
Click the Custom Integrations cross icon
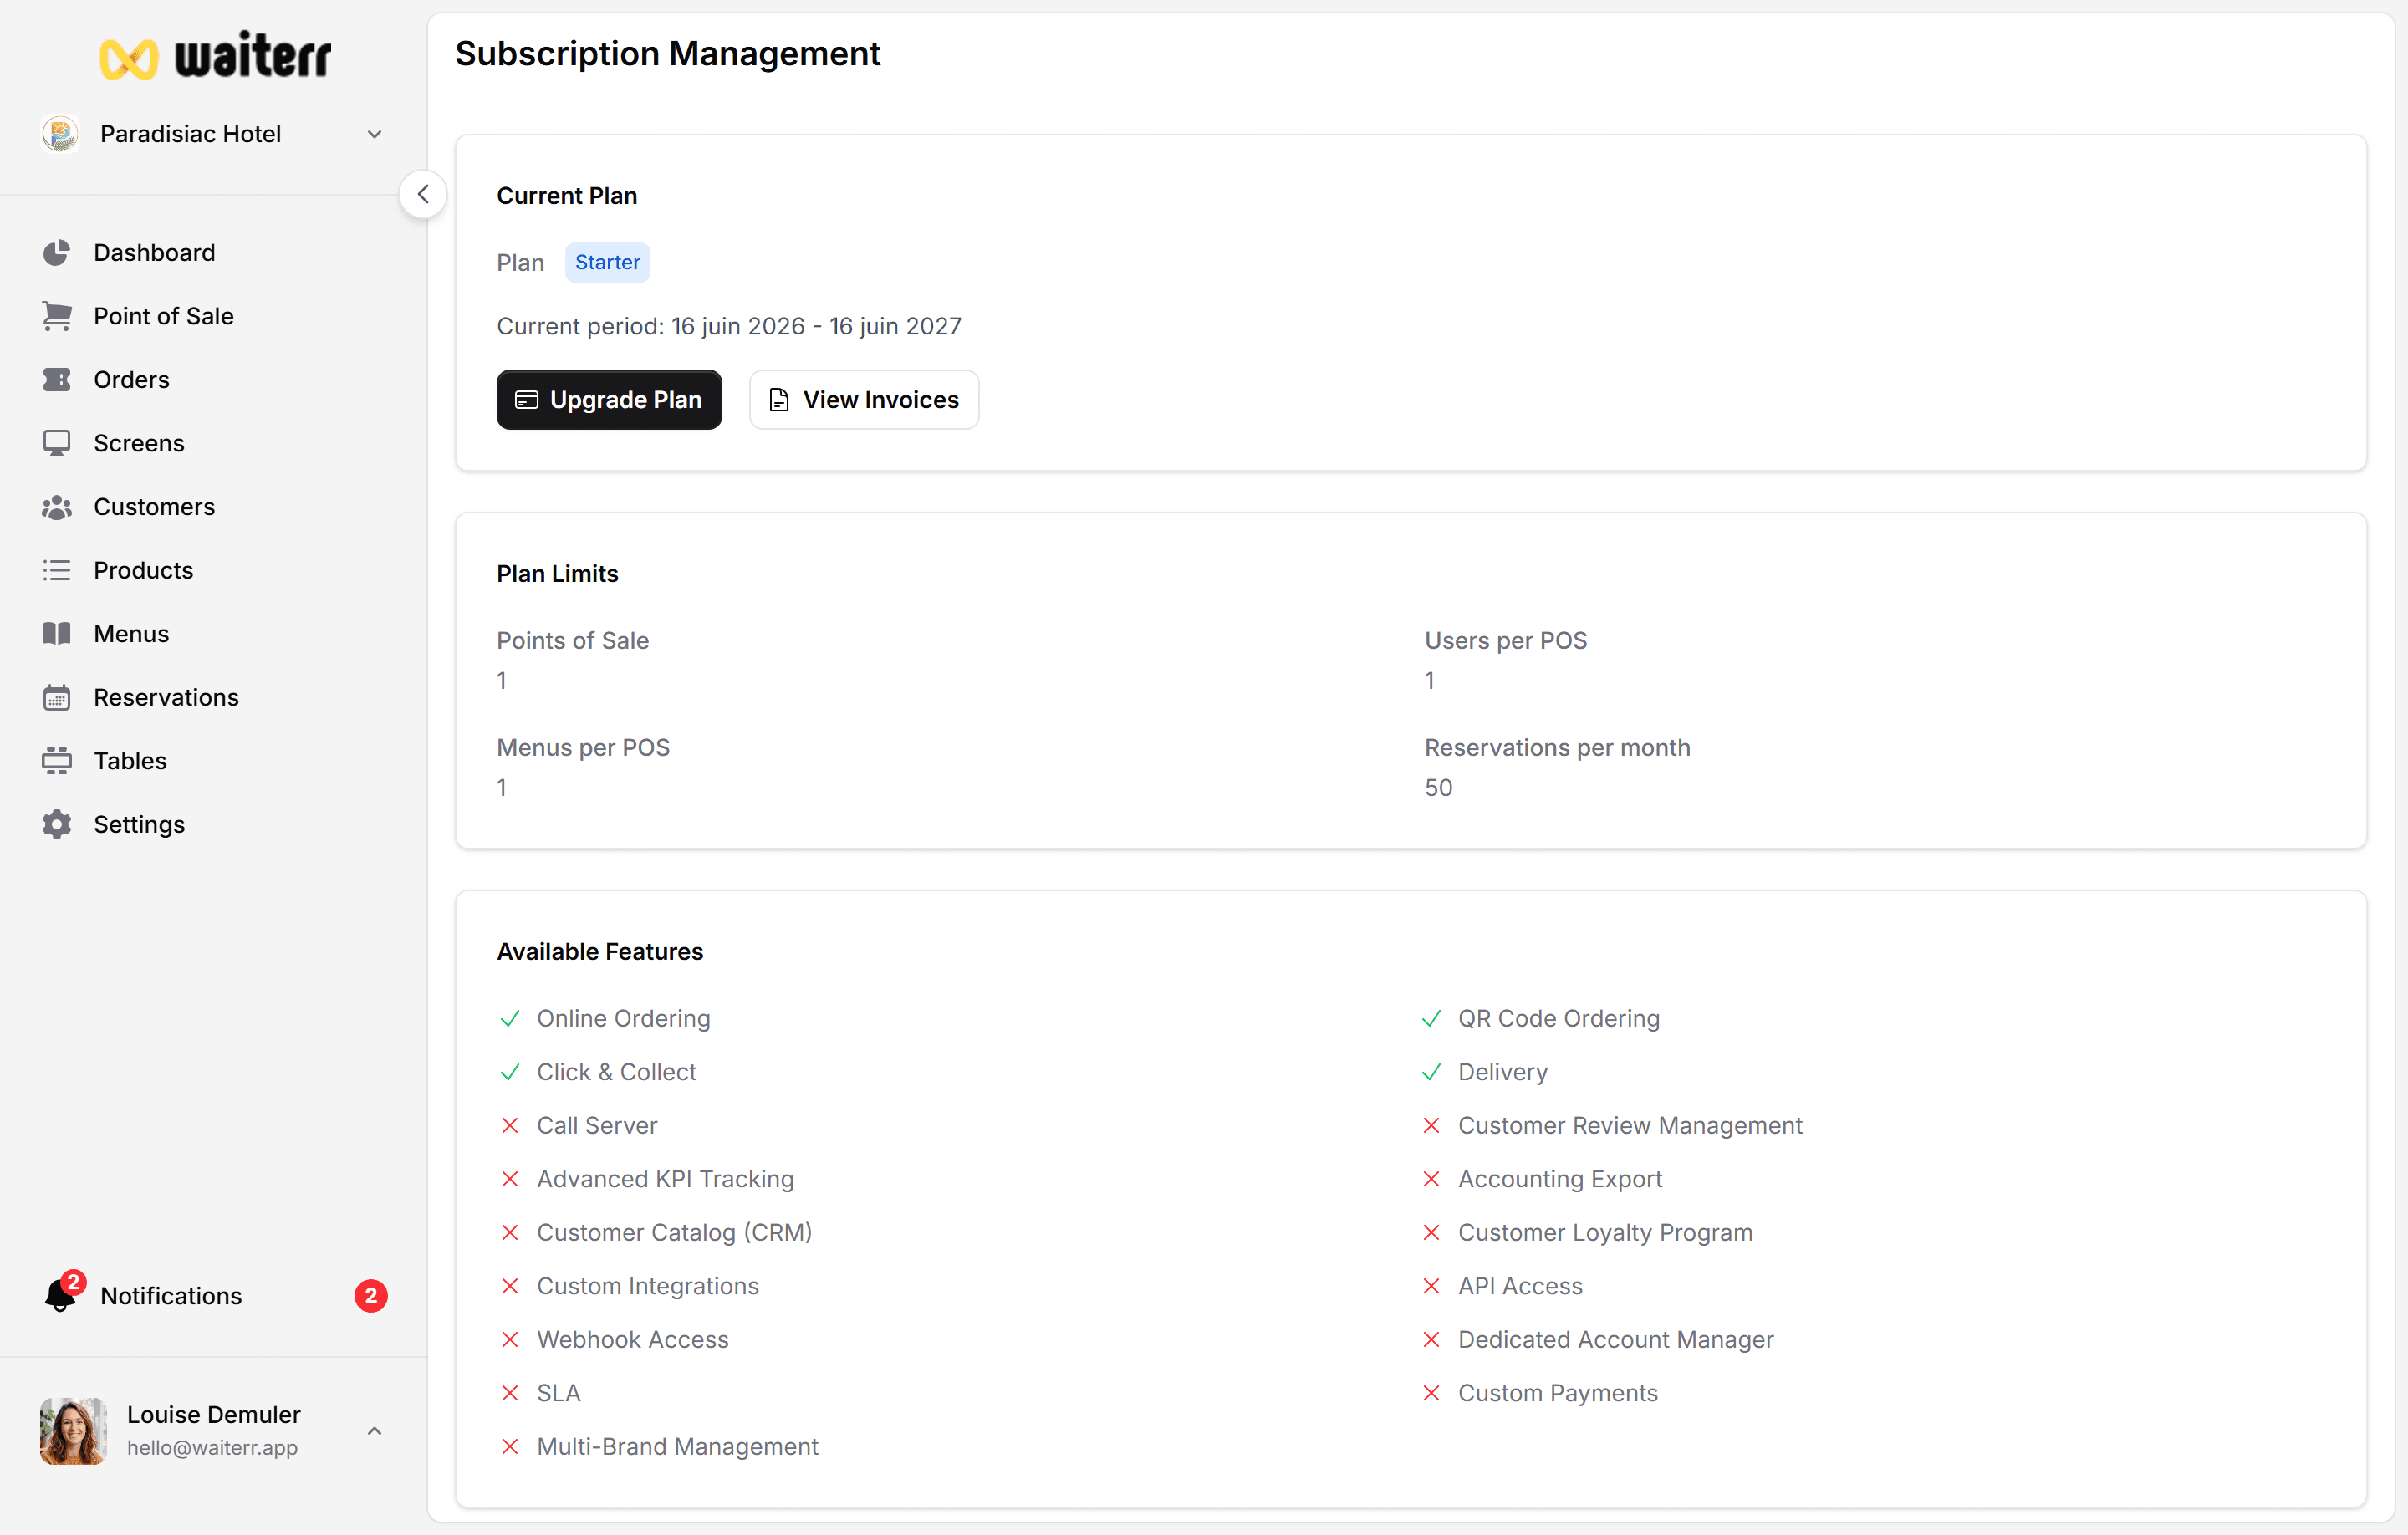[510, 1286]
